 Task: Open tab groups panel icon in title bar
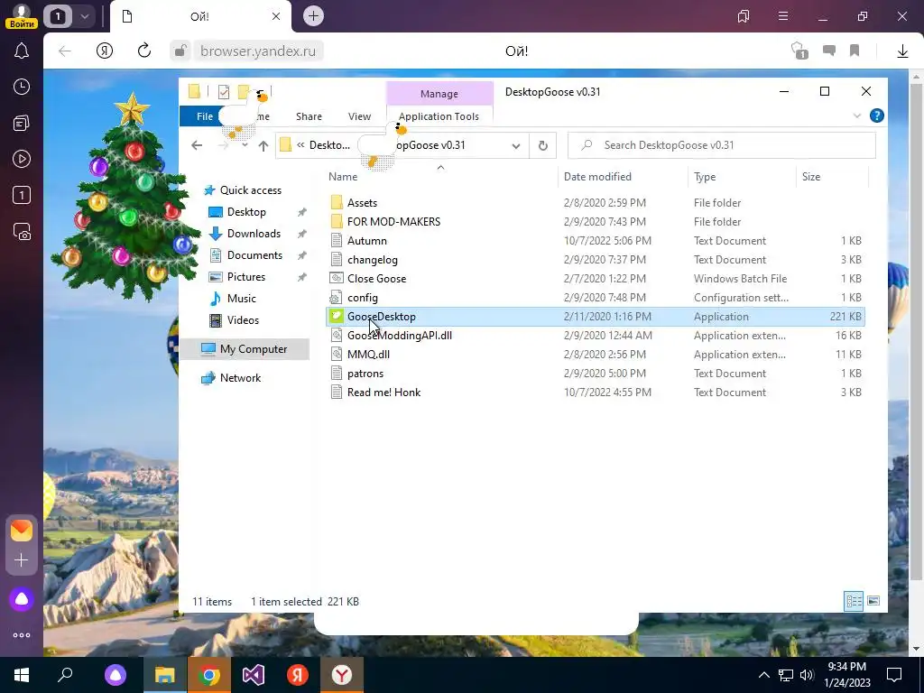744,16
